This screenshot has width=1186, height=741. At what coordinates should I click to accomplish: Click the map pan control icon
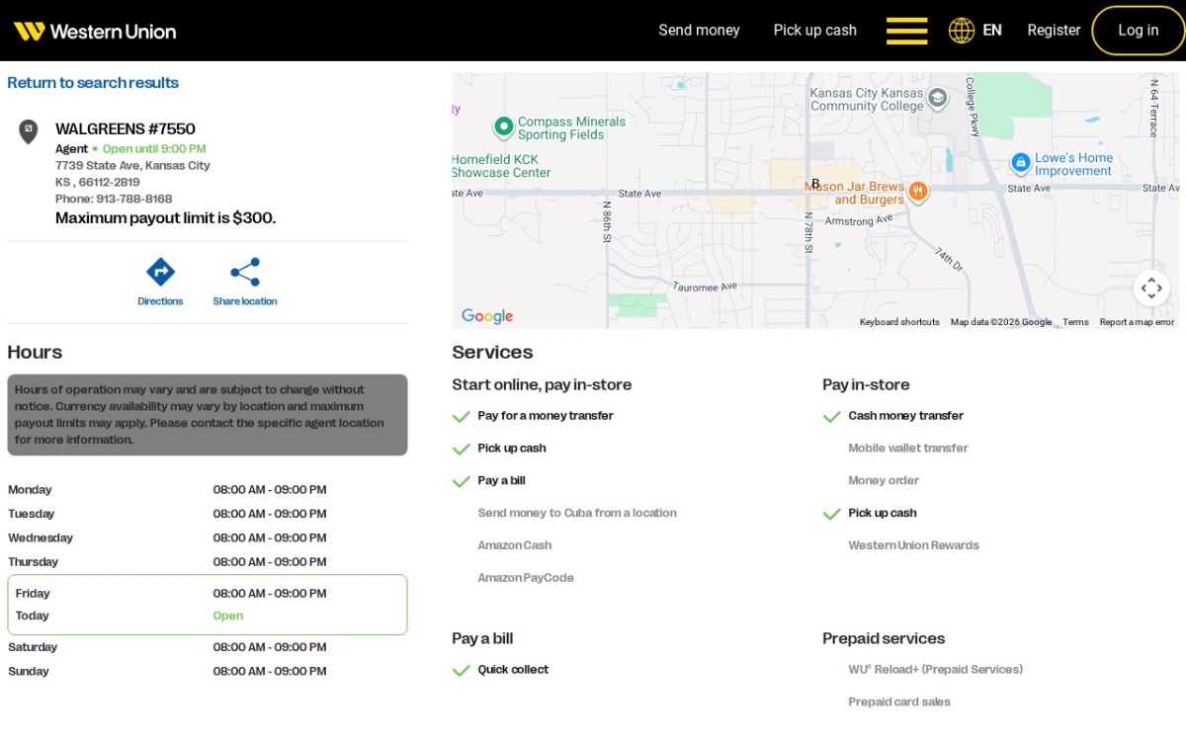tap(1151, 288)
